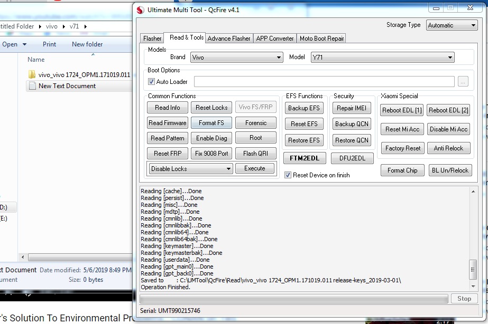The width and height of the screenshot is (488, 324).
Task: Click the Execute button
Action: click(255, 168)
